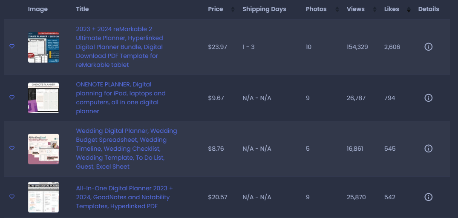Open the ONENOTE PLANNER listing link
The width and height of the screenshot is (458, 218).
(x=121, y=98)
